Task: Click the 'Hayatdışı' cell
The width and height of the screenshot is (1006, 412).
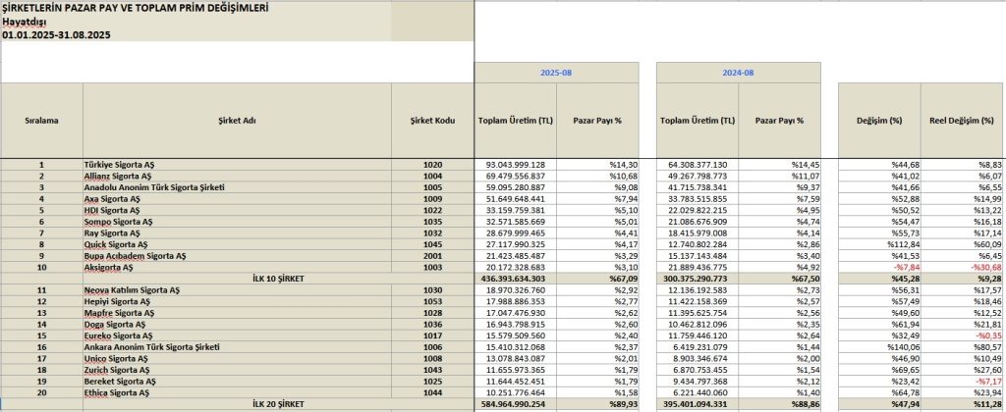Action: 196,22
